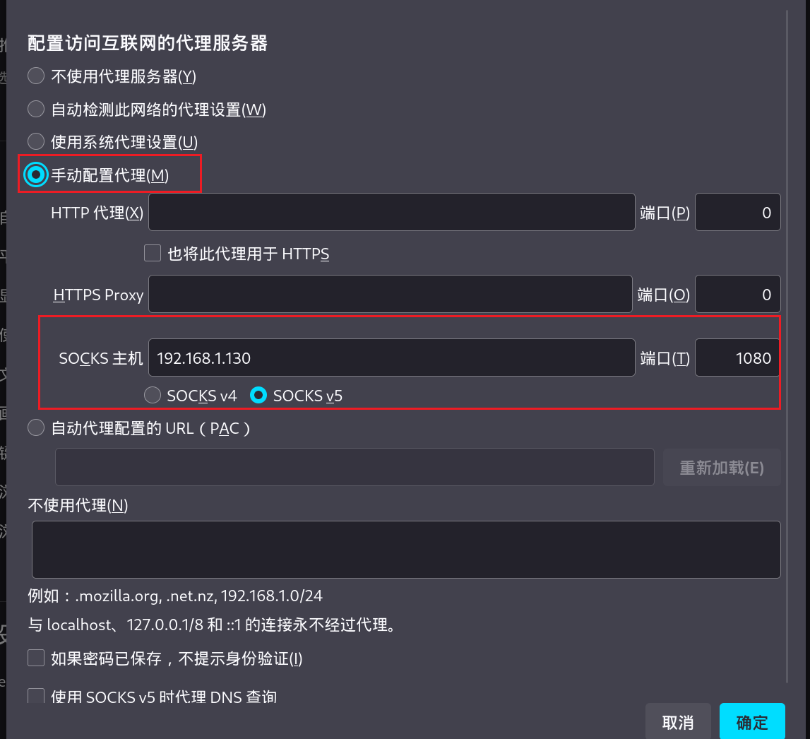This screenshot has width=810, height=739.
Task: Click the 取消 cancel button
Action: pyautogui.click(x=678, y=722)
